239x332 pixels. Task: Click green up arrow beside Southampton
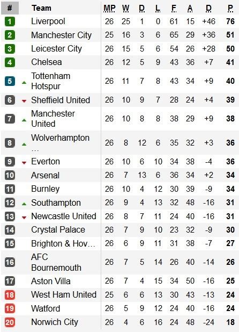(24, 204)
